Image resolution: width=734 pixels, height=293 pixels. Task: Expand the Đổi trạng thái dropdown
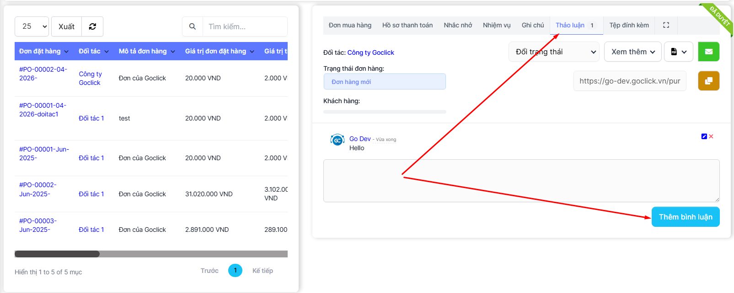tap(554, 52)
